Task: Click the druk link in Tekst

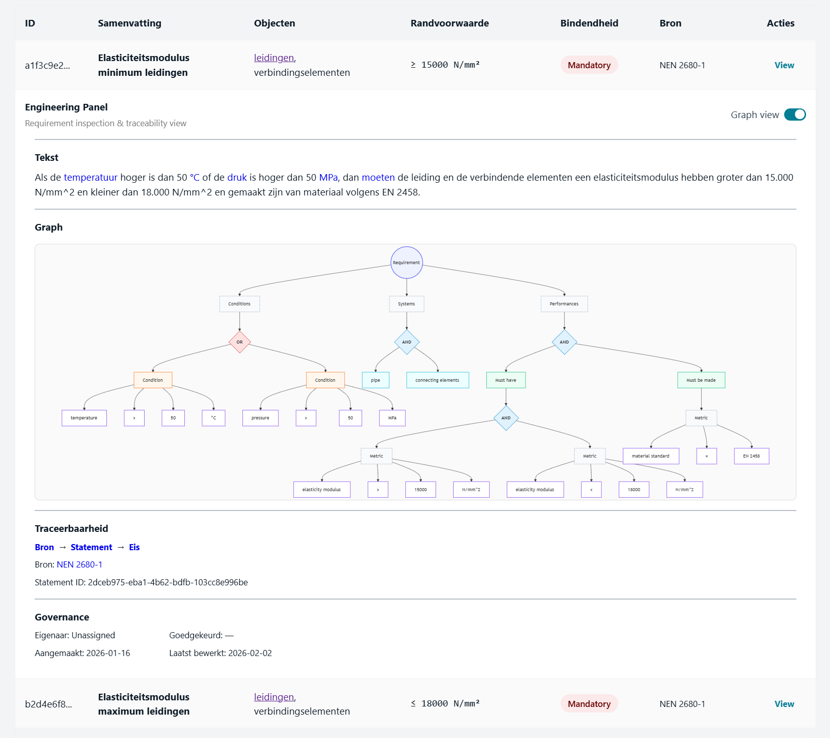Action: click(x=237, y=178)
